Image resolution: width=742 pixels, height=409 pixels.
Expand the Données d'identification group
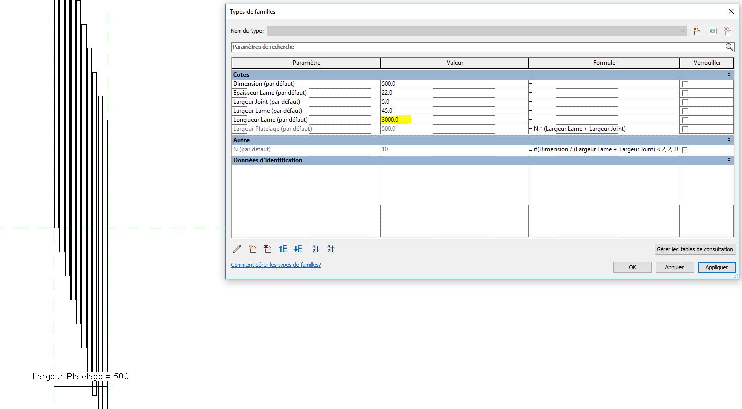click(x=729, y=160)
